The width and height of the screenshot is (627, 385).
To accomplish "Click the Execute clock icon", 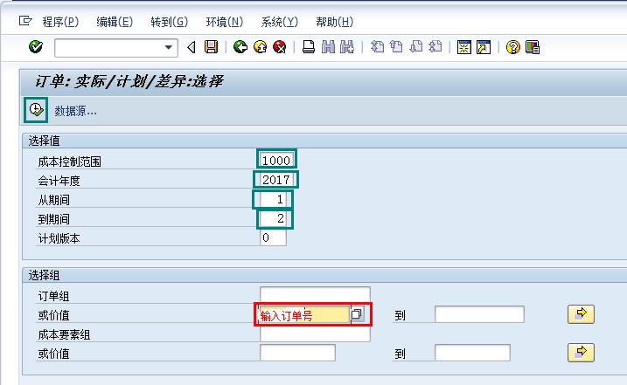I will [36, 110].
